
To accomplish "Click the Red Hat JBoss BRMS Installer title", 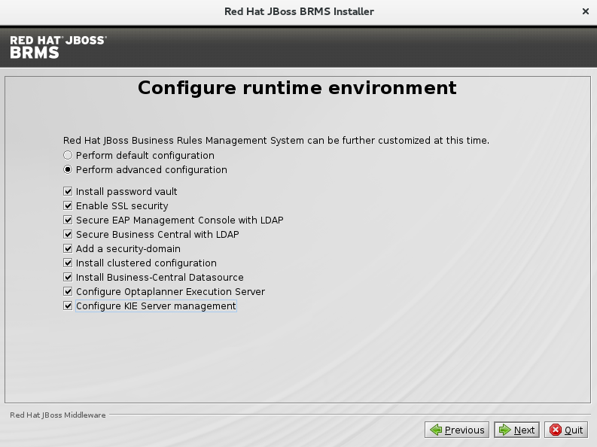I will pyautogui.click(x=299, y=11).
